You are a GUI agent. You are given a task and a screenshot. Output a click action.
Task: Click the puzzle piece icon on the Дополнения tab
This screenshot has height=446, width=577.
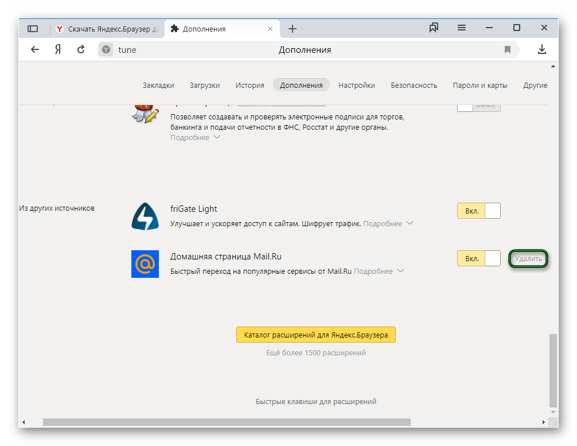click(x=175, y=29)
